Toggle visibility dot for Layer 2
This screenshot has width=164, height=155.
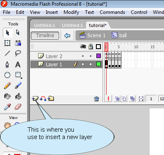[83, 56]
